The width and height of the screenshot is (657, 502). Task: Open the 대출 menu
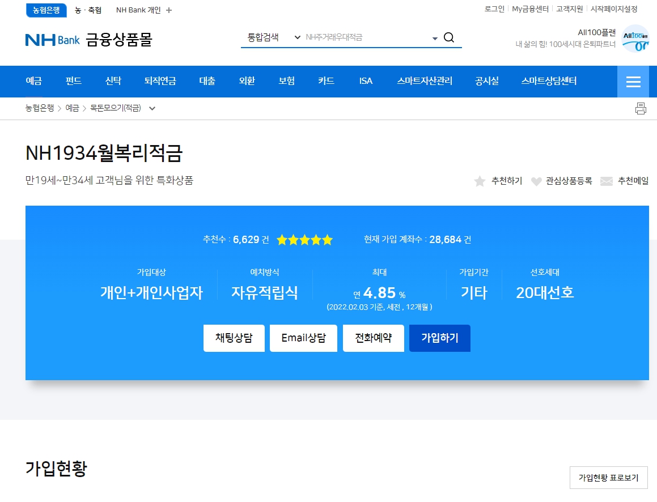(x=207, y=81)
